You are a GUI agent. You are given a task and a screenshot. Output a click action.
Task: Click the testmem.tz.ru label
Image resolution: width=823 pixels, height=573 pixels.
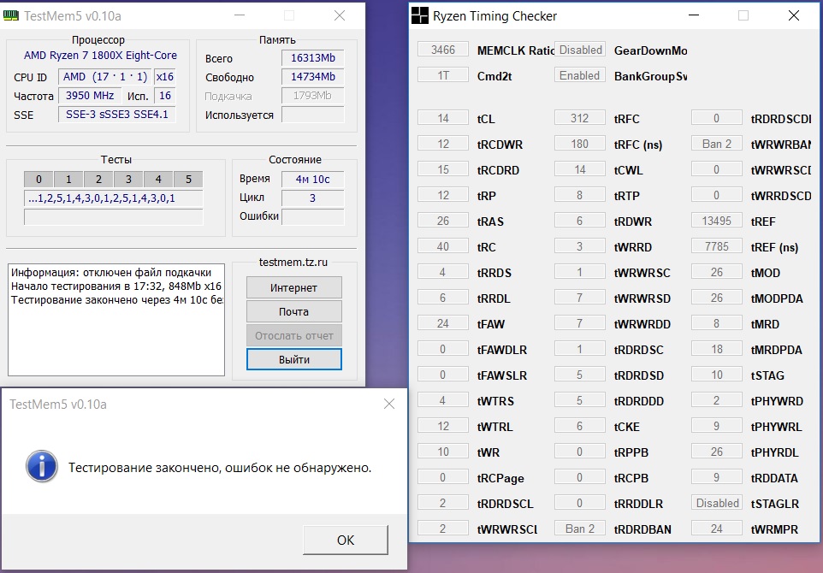[x=293, y=262]
